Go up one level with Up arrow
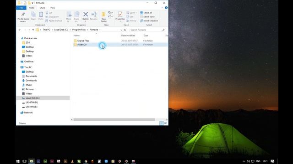 pyautogui.click(x=33, y=30)
